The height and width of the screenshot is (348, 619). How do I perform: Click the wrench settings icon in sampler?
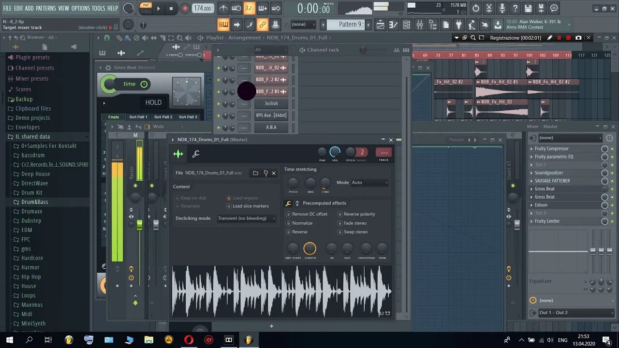pyautogui.click(x=196, y=154)
